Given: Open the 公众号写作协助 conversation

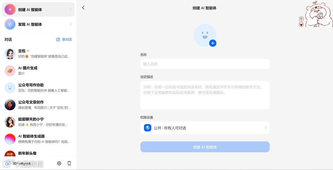Looking at the screenshot, I should [38, 88].
